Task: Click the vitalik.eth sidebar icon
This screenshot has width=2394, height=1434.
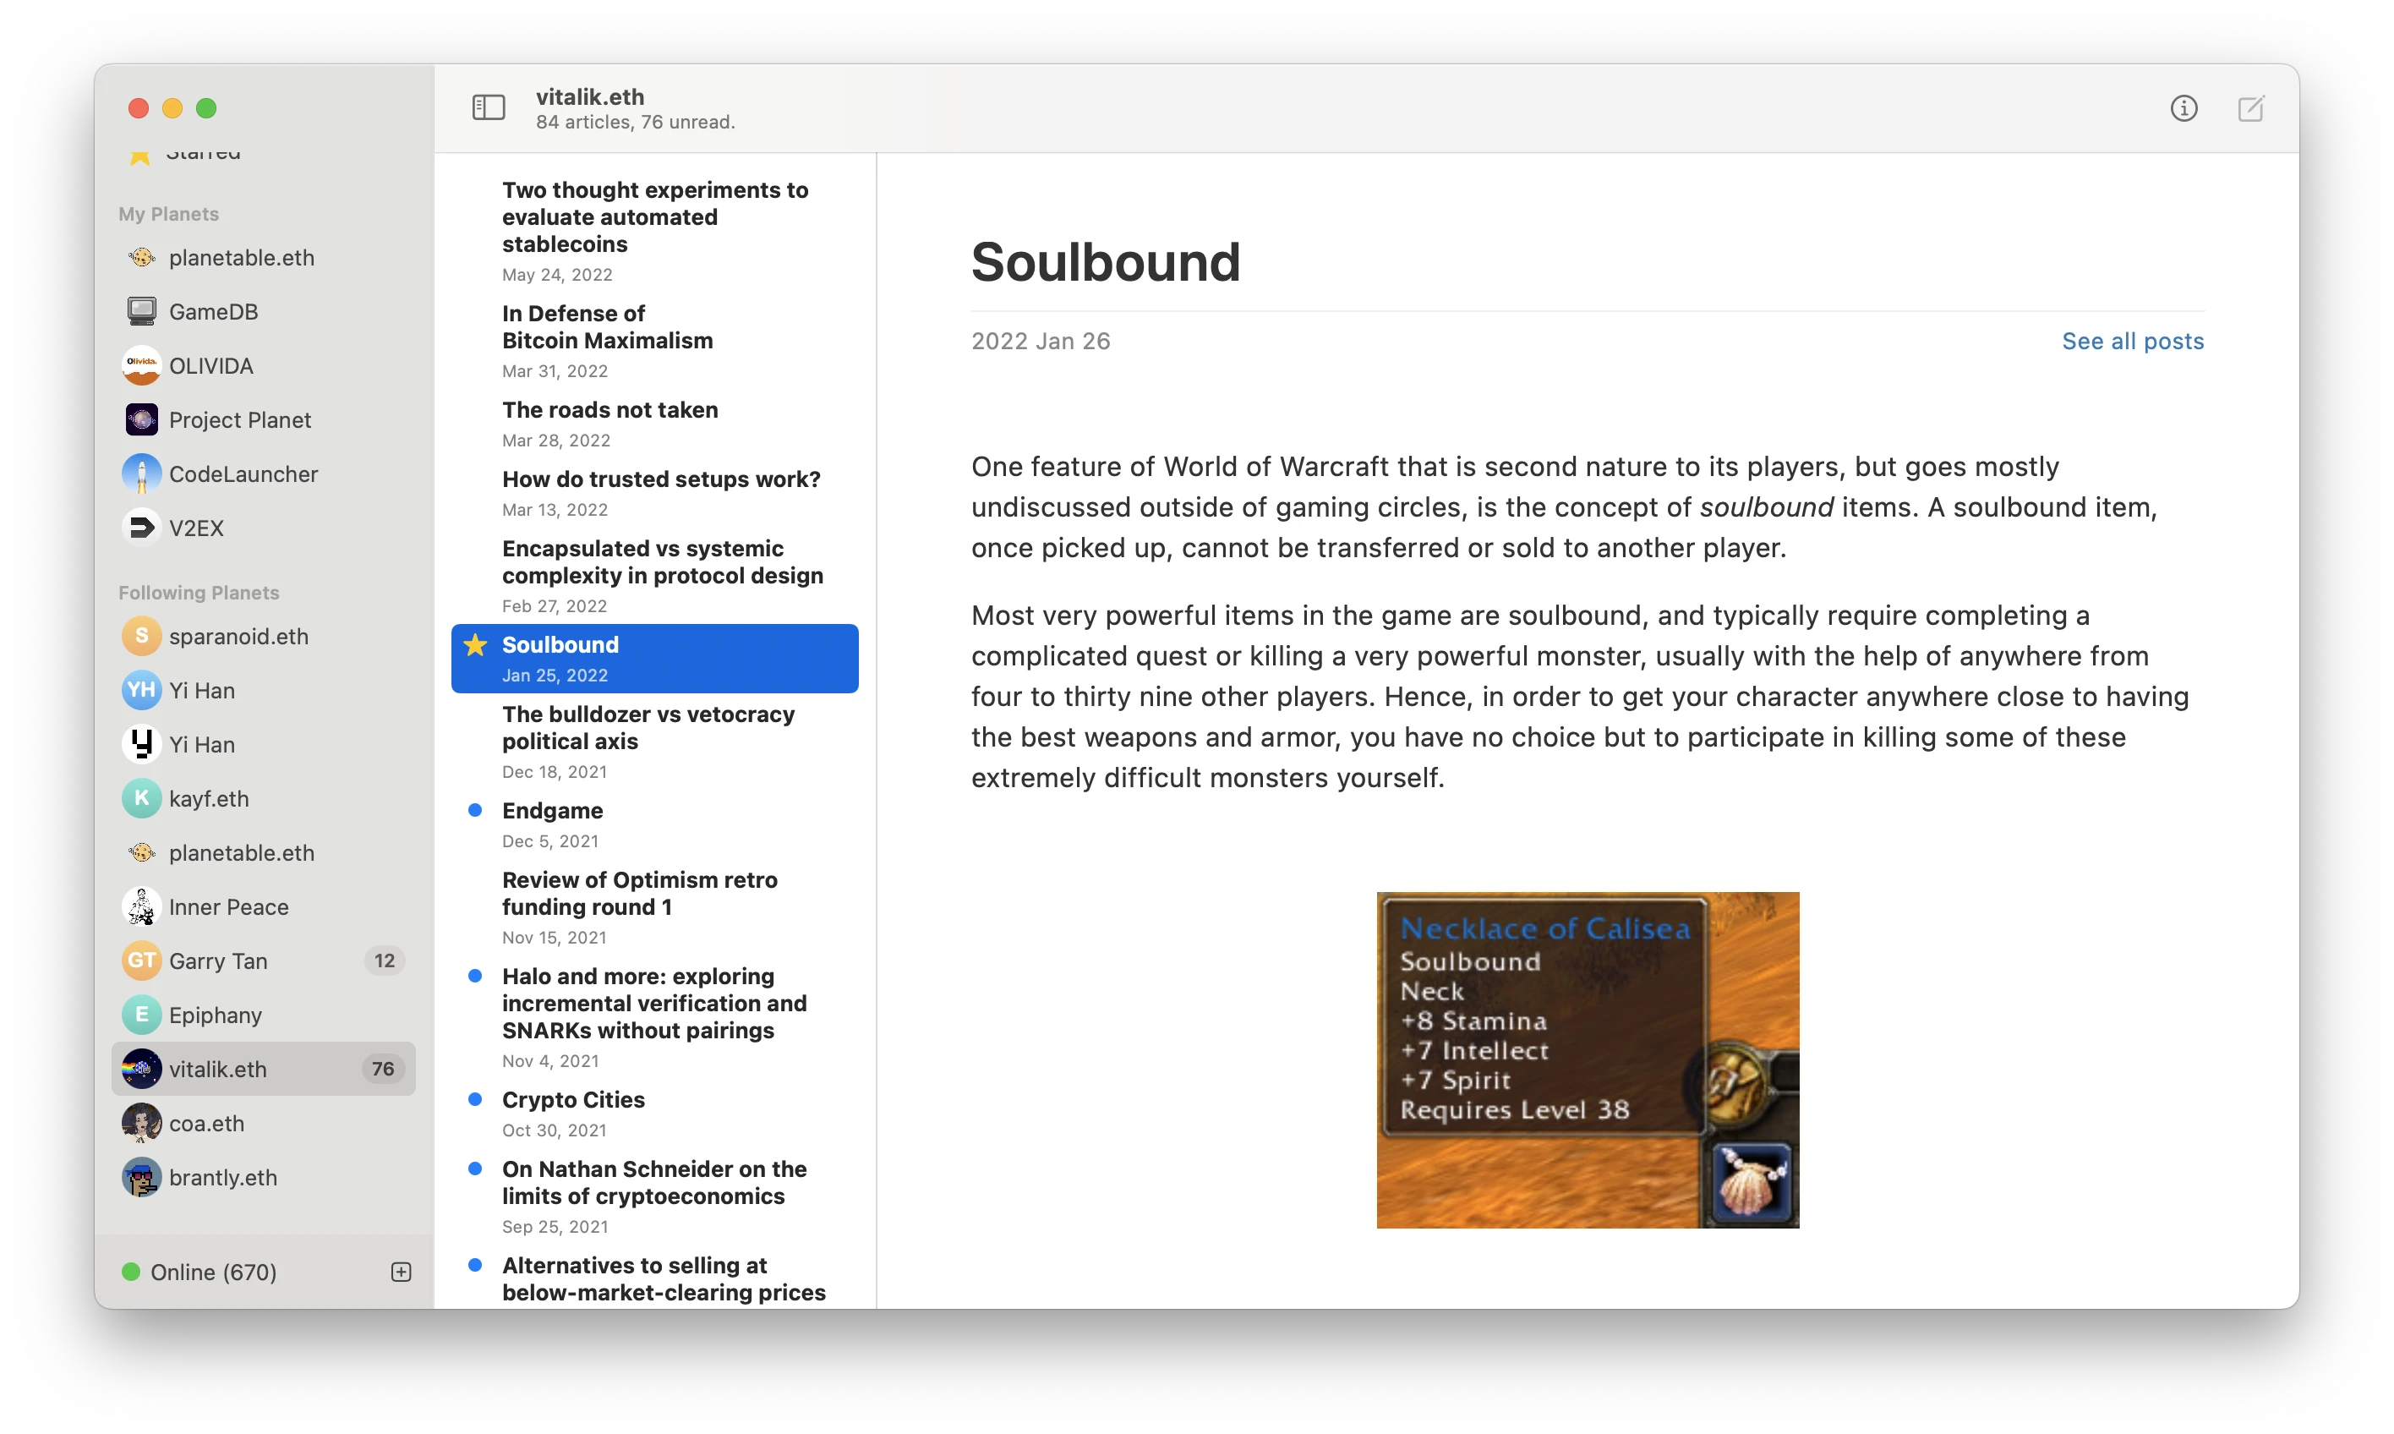Action: [144, 1067]
